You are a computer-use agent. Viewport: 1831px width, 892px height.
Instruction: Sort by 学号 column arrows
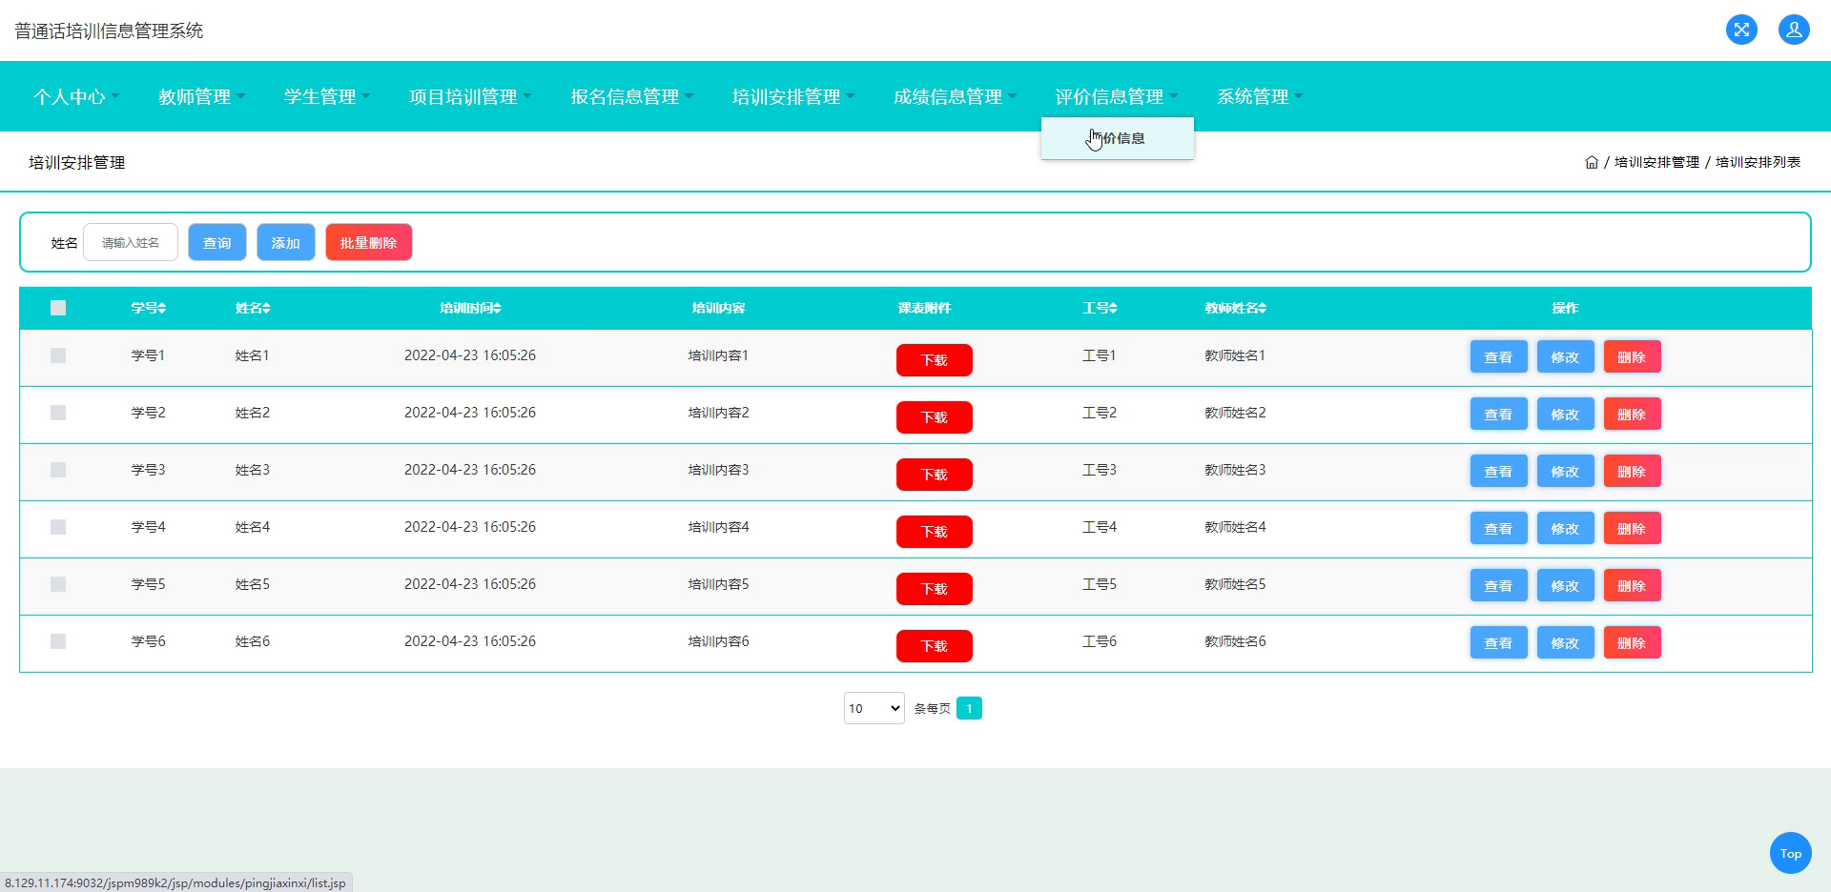(162, 308)
